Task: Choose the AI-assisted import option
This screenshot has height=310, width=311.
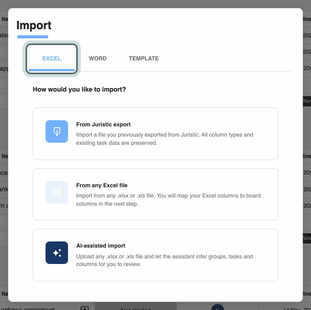Action: (155, 255)
